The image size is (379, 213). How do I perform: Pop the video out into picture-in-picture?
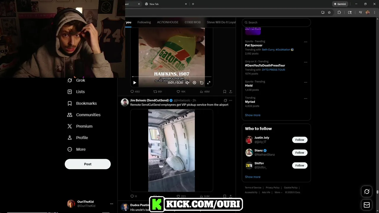tap(202, 83)
